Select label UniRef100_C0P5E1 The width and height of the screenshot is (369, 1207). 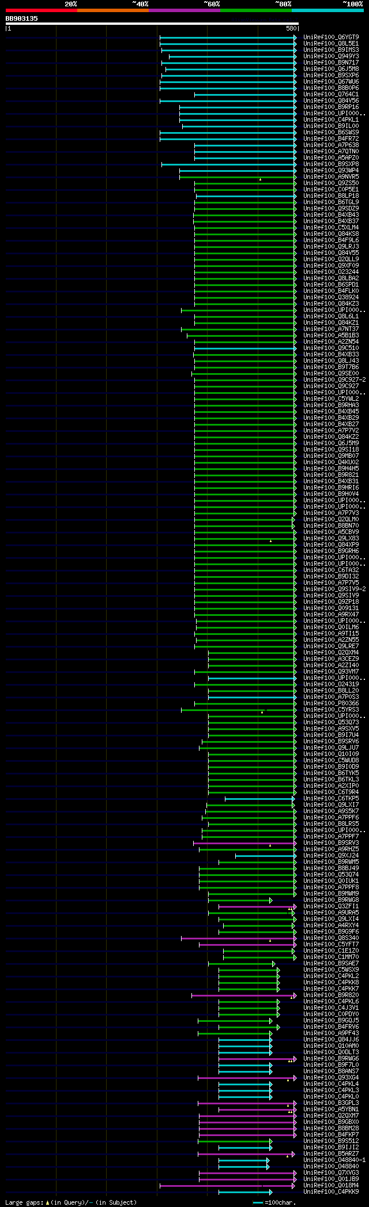tap(331, 190)
